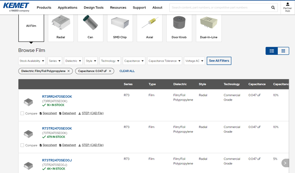295x173 pixels.
Task: Remove the Capacitance 0.047 uF filter chip
Action: 110,71
